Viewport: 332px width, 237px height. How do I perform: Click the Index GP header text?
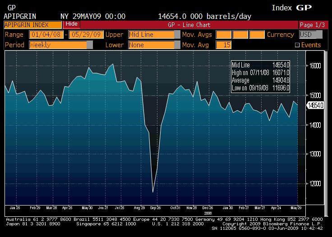(x=291, y=8)
